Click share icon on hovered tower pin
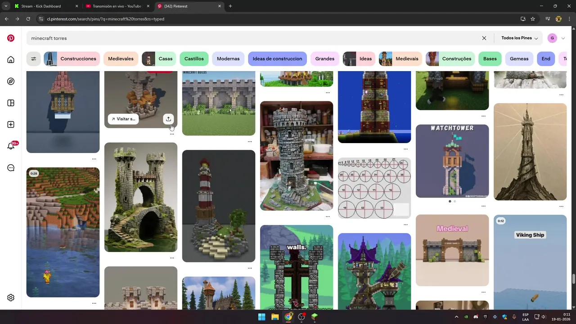Viewport: 576px width, 324px height. 168,119
